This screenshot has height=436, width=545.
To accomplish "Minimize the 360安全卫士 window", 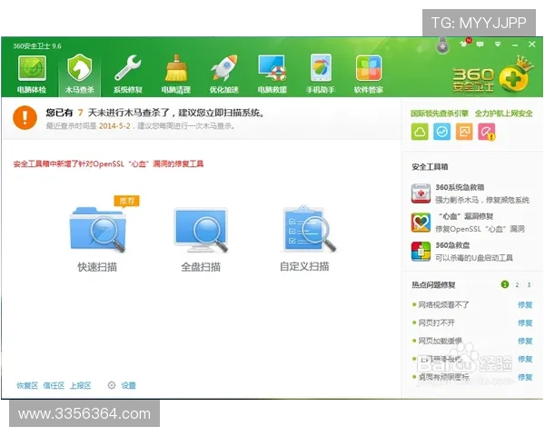I will coord(515,45).
